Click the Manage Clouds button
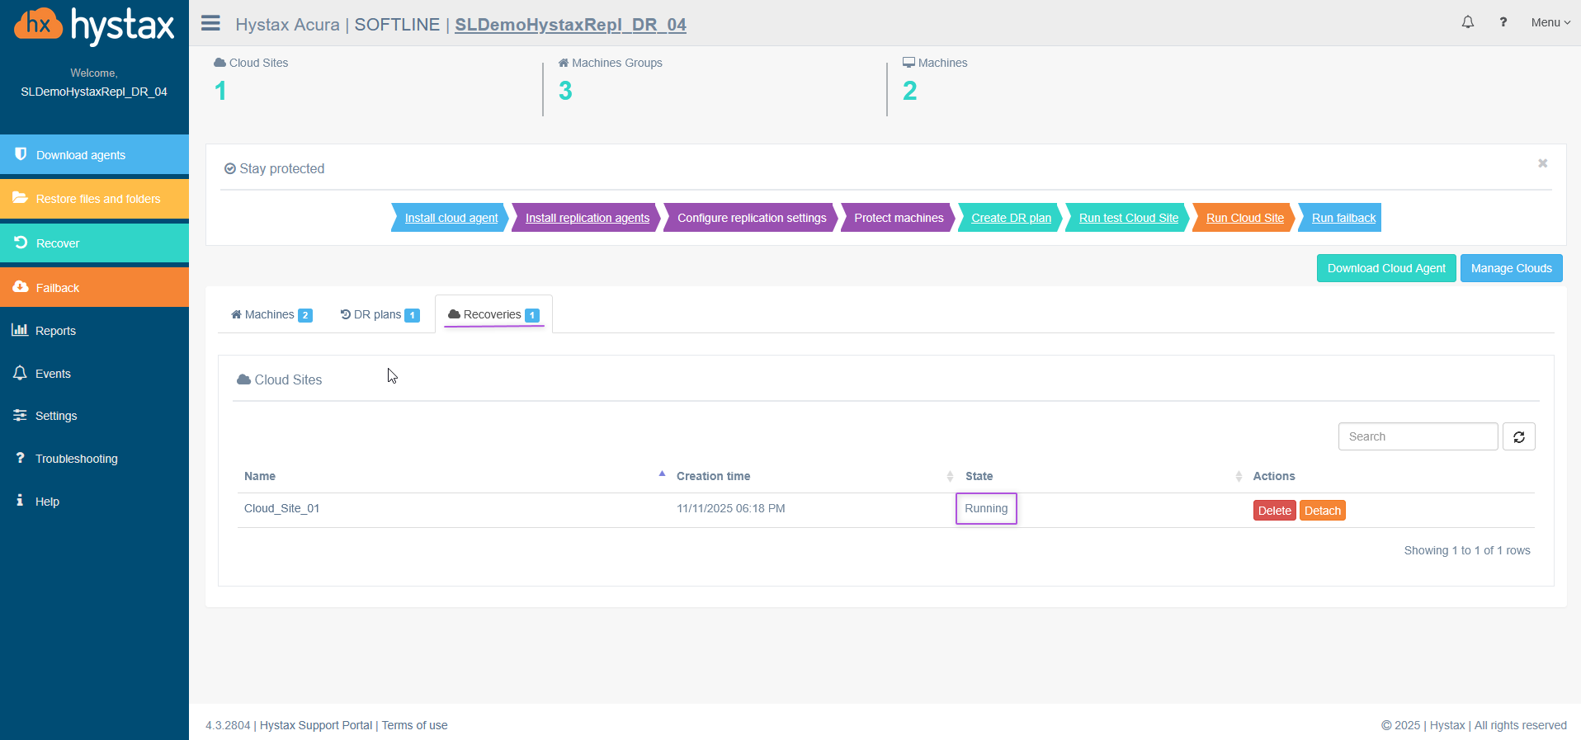The width and height of the screenshot is (1581, 740). tap(1510, 268)
